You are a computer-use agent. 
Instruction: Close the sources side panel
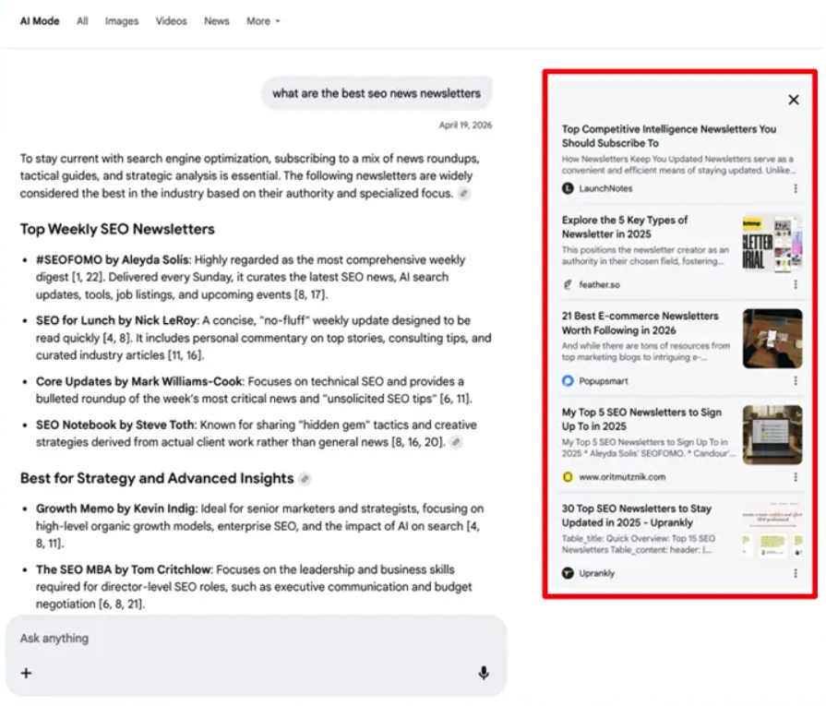794,100
